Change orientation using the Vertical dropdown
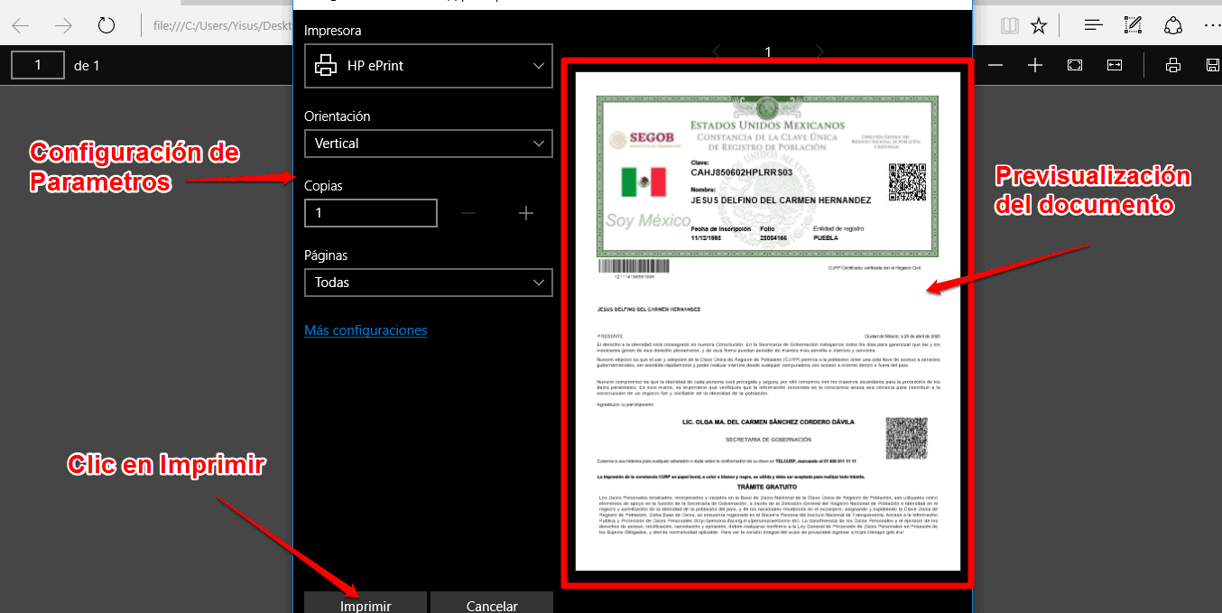The image size is (1222, 613). pos(428,143)
